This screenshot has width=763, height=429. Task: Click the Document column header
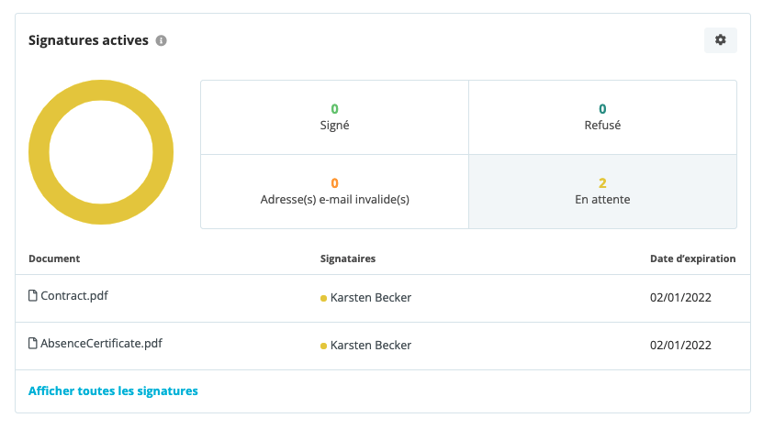click(54, 258)
